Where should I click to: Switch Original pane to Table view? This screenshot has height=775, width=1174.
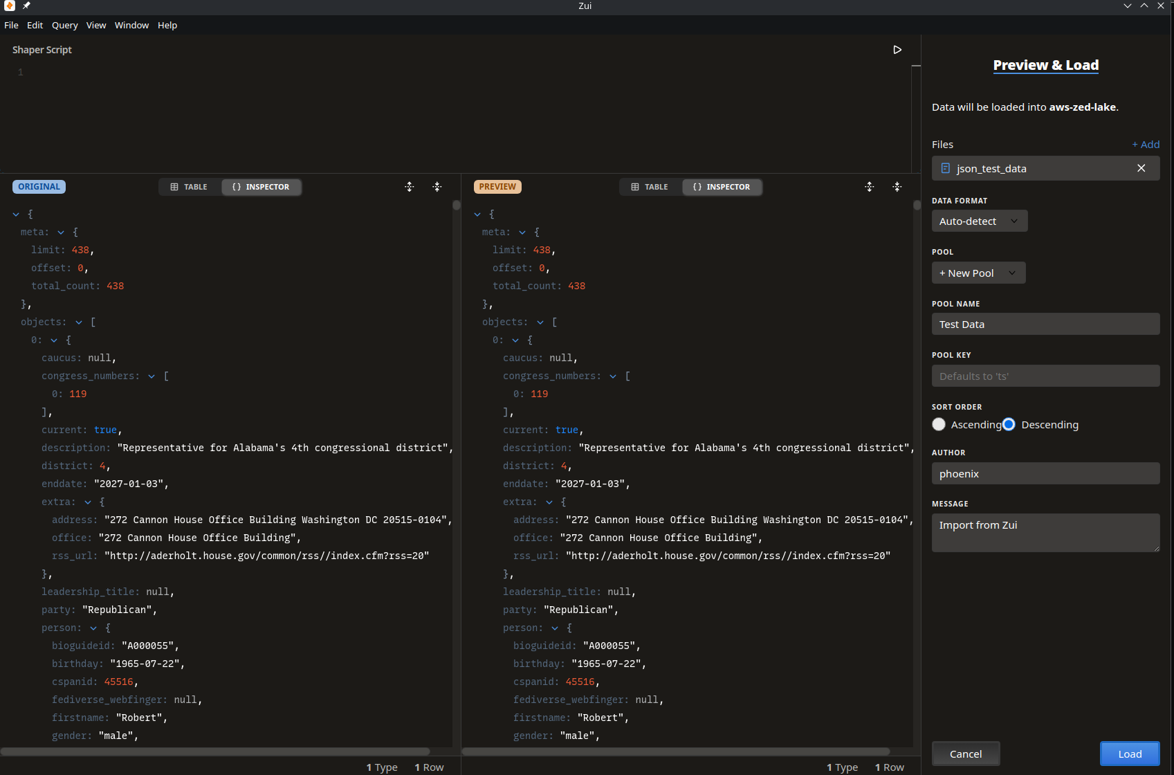(x=190, y=187)
